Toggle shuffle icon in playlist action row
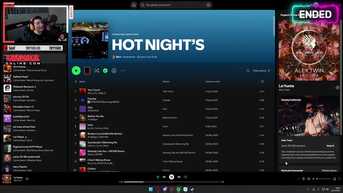Viewport: 343px width, 193px height. 96,70
